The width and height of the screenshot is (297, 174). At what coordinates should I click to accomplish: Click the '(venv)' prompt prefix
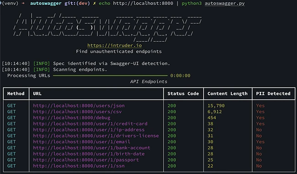click(10, 3)
